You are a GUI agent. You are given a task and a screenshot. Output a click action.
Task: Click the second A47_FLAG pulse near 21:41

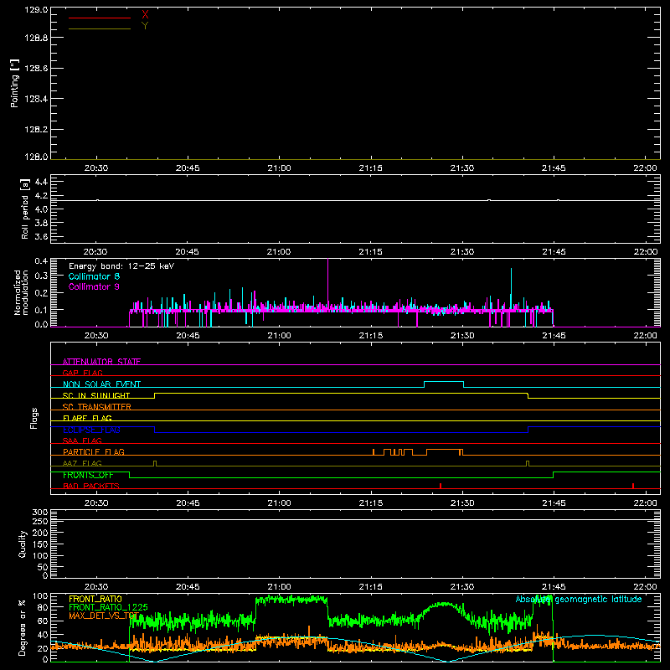click(528, 463)
